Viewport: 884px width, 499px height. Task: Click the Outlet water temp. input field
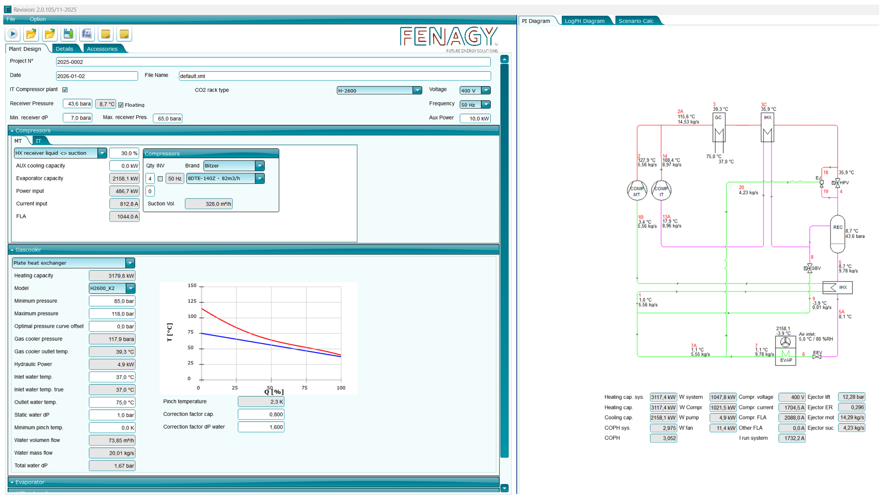click(x=112, y=402)
